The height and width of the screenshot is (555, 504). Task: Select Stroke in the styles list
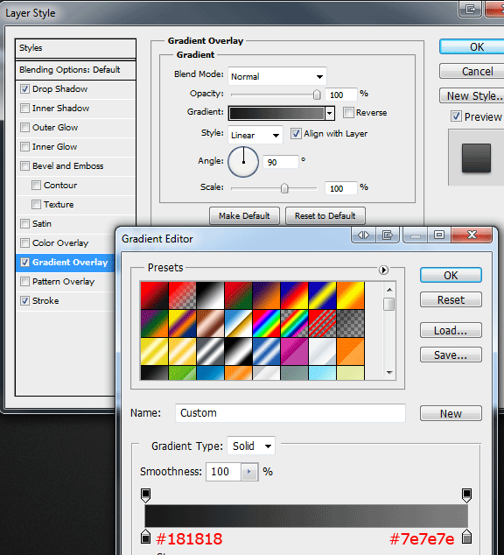(45, 301)
